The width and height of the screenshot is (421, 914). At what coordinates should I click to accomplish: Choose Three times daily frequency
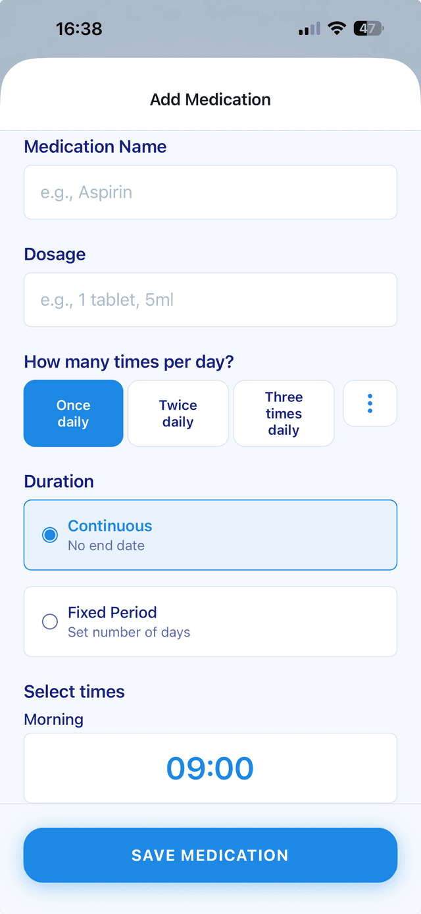pyautogui.click(x=284, y=413)
